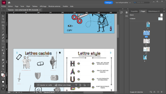Swap fill and stroke colors
The image size is (166, 94).
coord(4,72)
